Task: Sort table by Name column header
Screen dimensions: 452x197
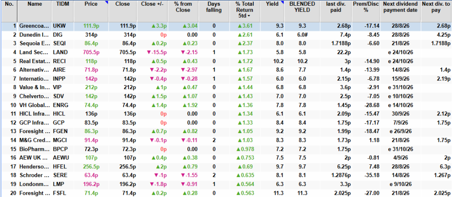Action: (x=35, y=4)
